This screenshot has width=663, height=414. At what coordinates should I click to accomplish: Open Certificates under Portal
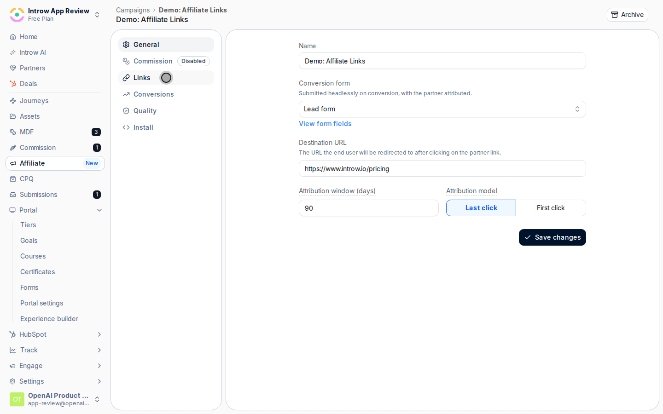pyautogui.click(x=38, y=272)
